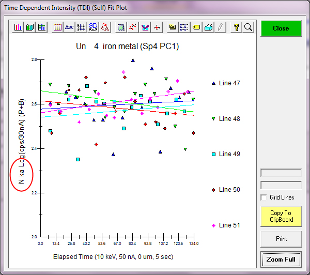Open help with question mark icon
The height and width of the screenshot is (275, 310).
tap(236, 27)
